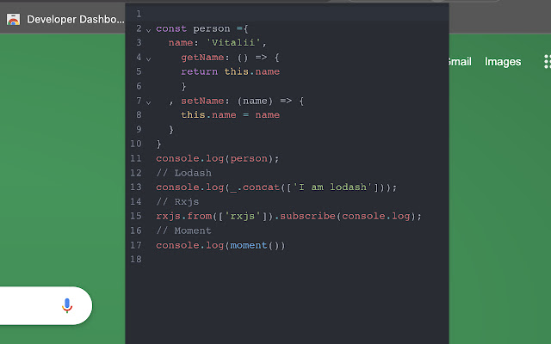The image size is (551, 344).
Task: Place cursor on the rxjs.from subscribe line
Action: pyautogui.click(x=288, y=216)
